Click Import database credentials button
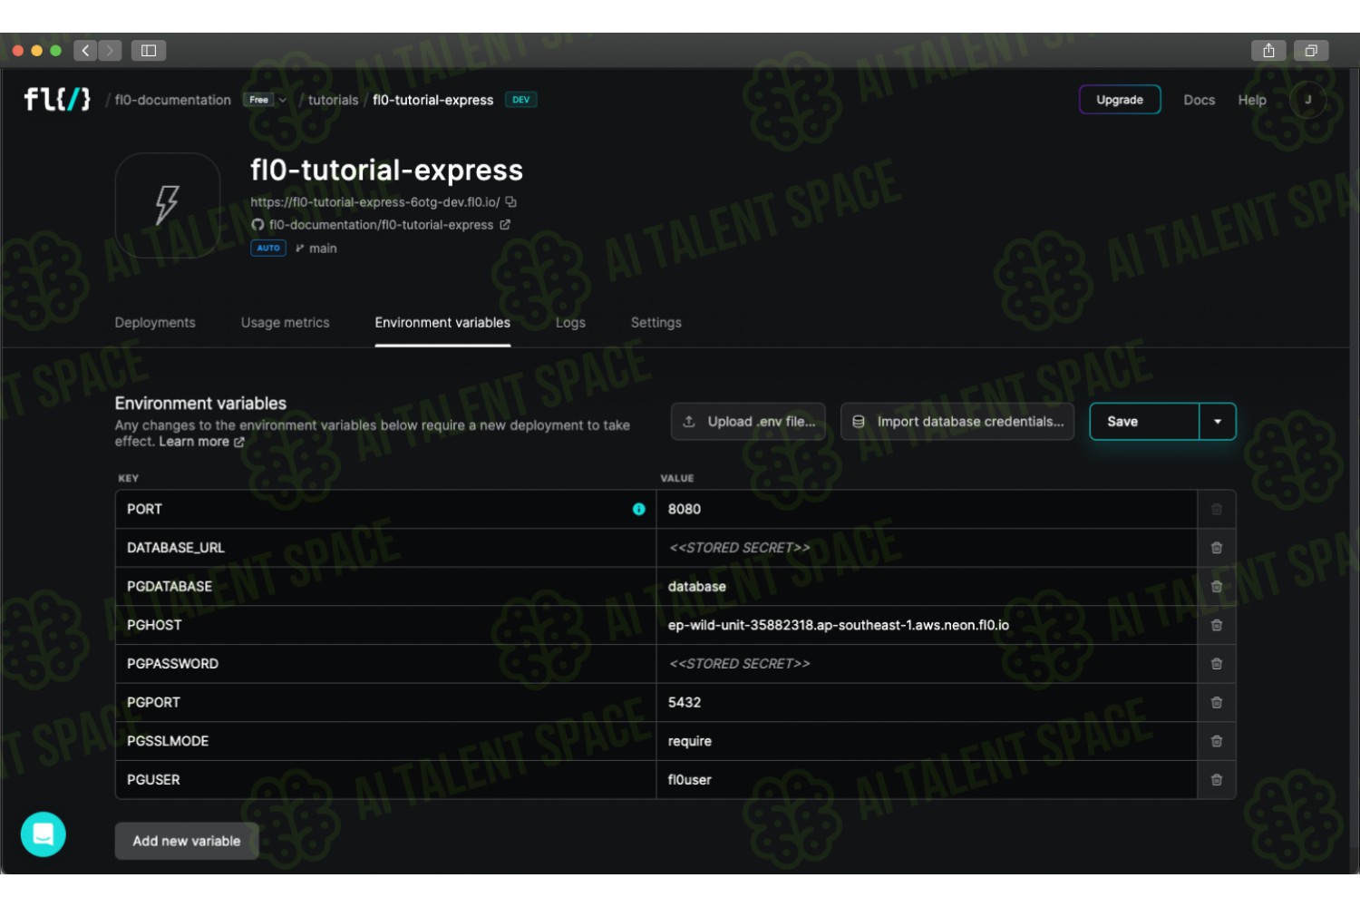Image resolution: width=1360 pixels, height=907 pixels. [x=957, y=422]
